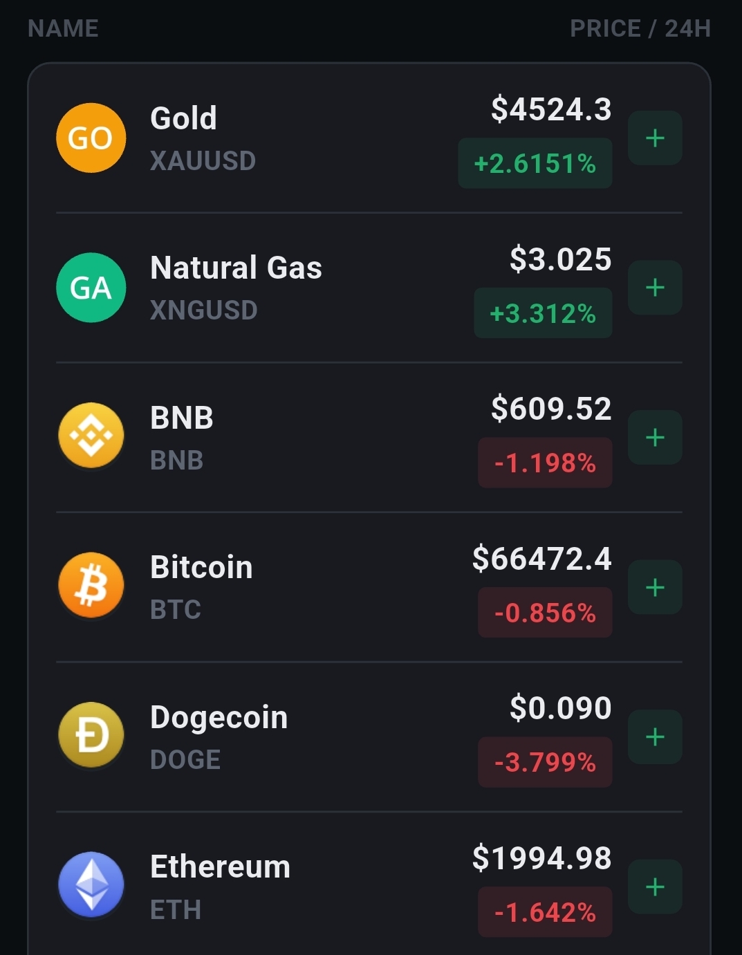Click Bitcoin's -0.856% change badge
Image resolution: width=742 pixels, height=955 pixels.
(x=545, y=613)
